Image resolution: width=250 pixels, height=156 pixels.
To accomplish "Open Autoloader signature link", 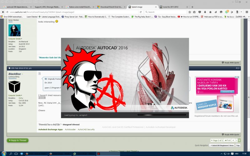I will (70, 129).
